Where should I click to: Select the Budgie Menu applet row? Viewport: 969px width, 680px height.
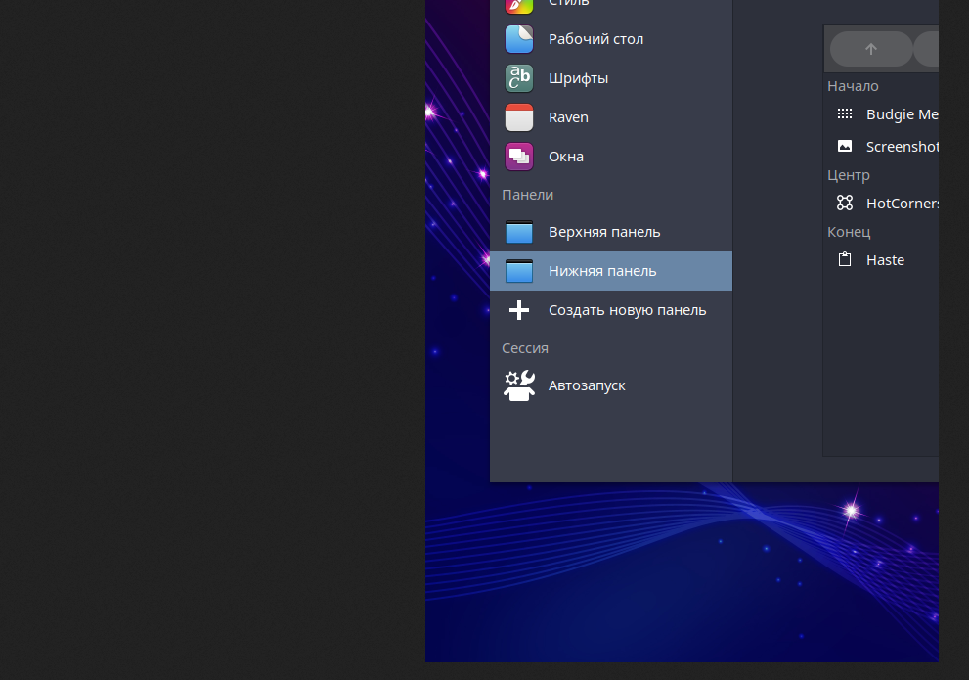coord(881,114)
